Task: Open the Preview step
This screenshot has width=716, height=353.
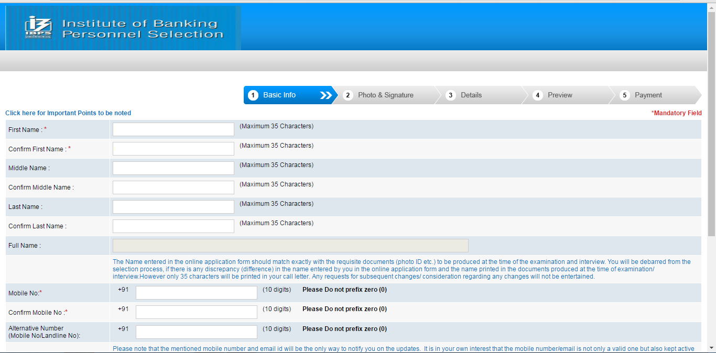Action: click(x=560, y=95)
